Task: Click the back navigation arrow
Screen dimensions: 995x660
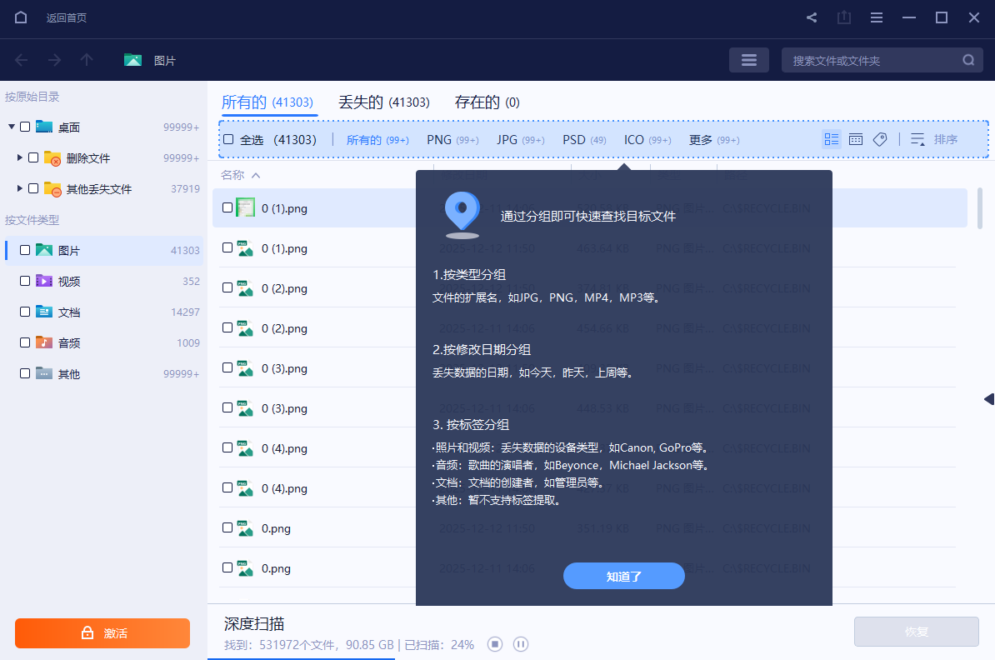Action: (x=18, y=59)
